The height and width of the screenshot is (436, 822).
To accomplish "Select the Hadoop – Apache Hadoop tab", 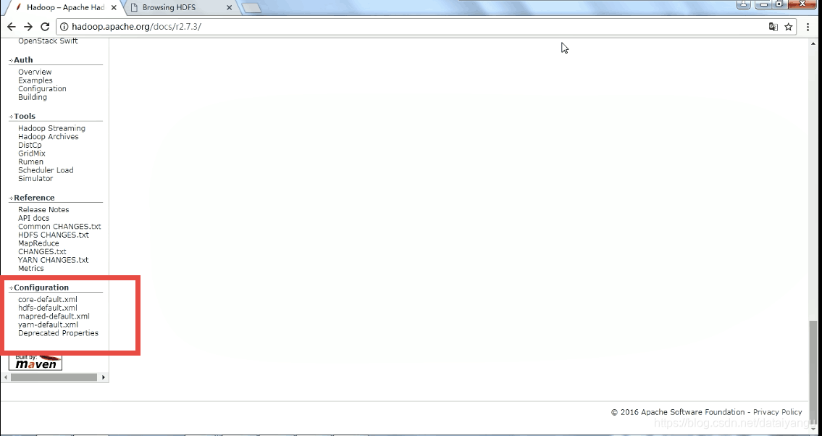I will pyautogui.click(x=65, y=8).
